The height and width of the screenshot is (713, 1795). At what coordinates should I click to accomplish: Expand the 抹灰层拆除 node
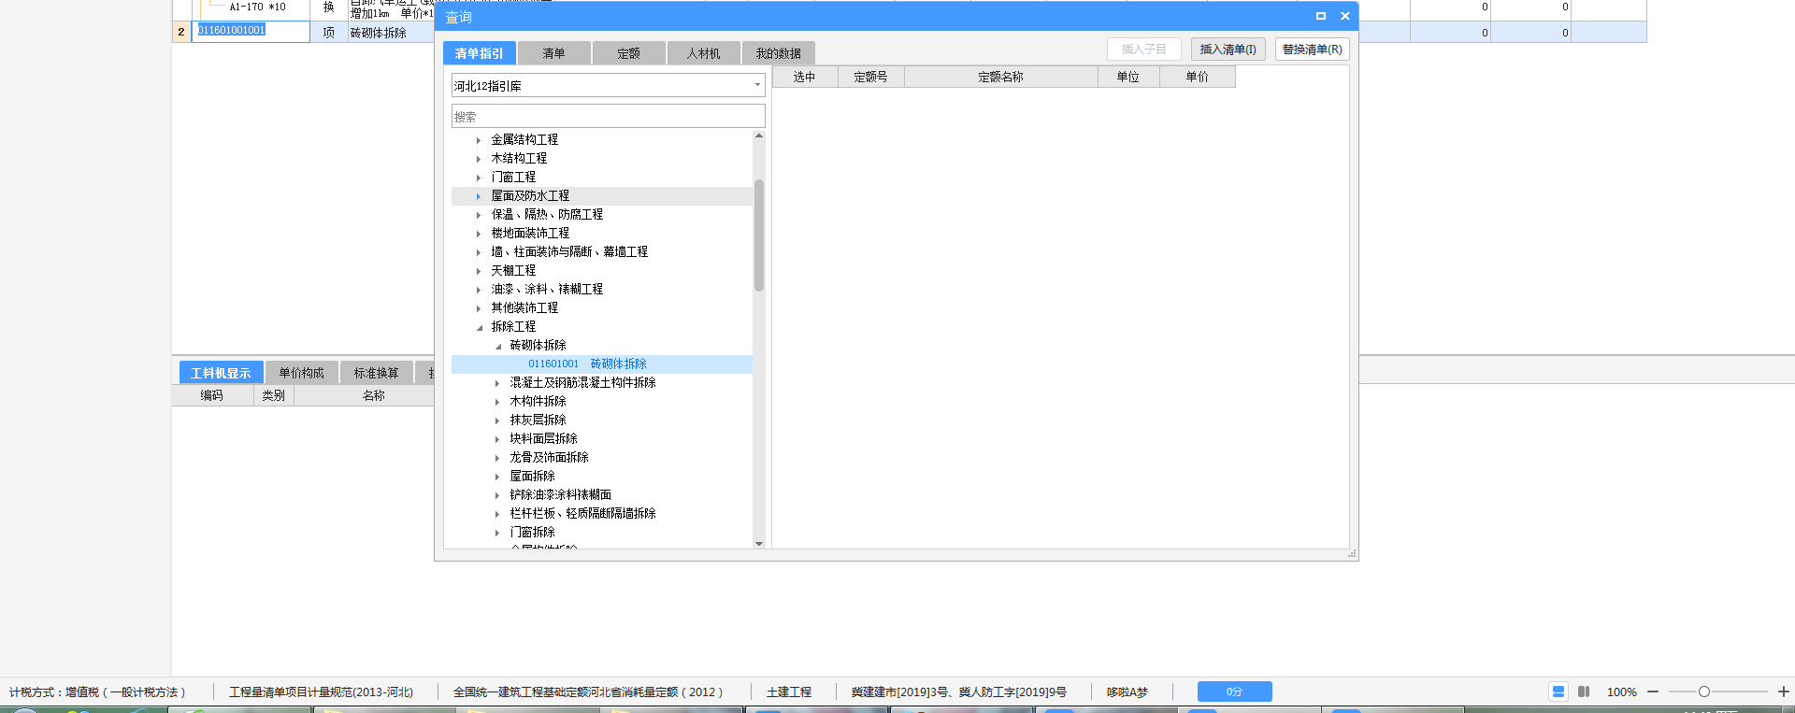pos(497,421)
